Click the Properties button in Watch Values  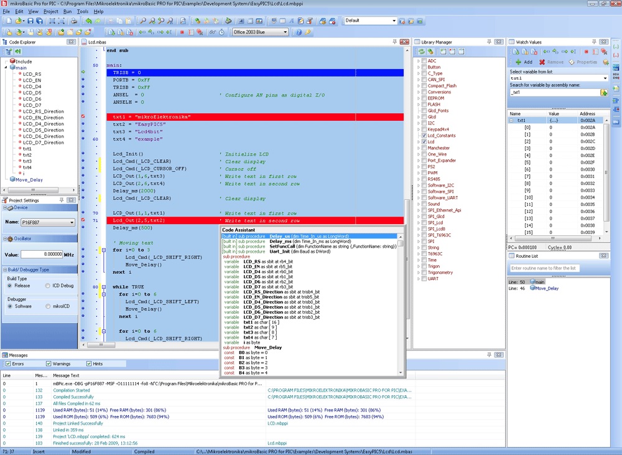583,62
